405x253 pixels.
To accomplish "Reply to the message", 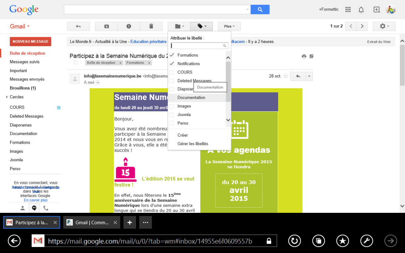I will pyautogui.click(x=298, y=76).
